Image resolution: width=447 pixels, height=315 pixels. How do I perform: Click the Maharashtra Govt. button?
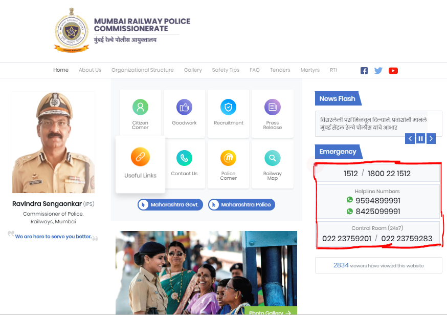point(170,204)
